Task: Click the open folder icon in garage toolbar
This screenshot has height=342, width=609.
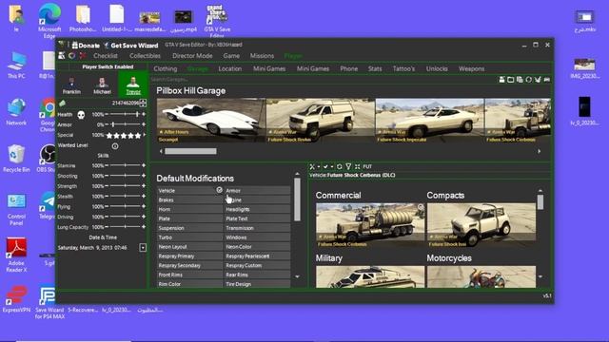Action: tap(511, 80)
